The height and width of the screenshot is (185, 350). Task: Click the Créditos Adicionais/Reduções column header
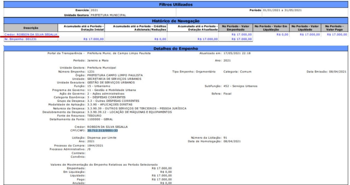(x=136, y=28)
